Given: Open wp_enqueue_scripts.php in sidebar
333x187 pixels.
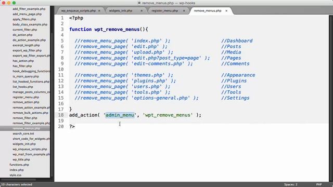Looking at the screenshot, I should (30, 149).
